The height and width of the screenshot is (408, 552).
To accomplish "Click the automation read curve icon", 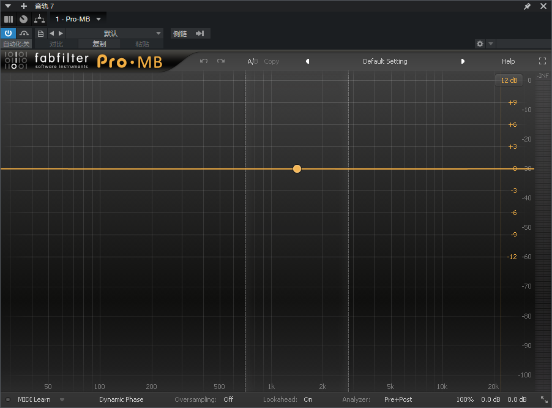I will coord(24,34).
